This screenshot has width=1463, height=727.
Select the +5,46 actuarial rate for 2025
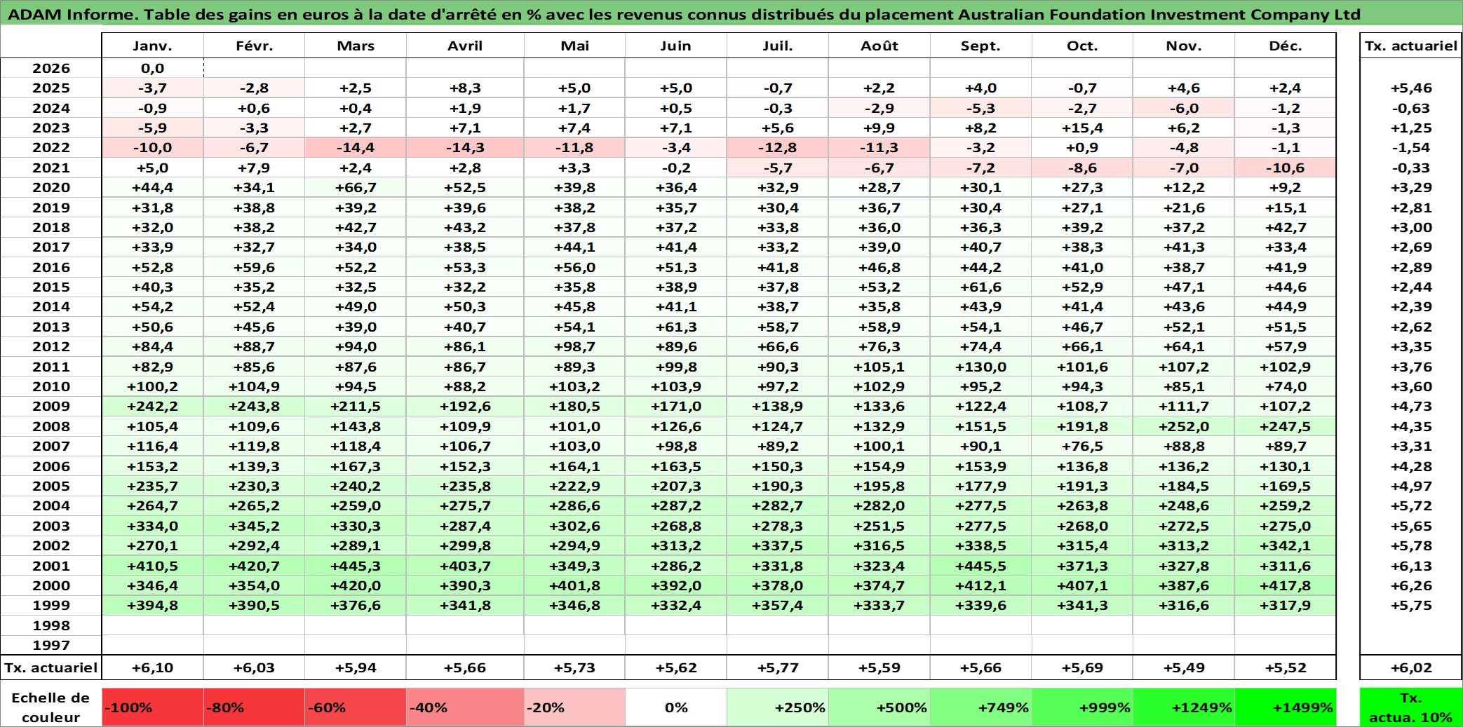point(1411,88)
